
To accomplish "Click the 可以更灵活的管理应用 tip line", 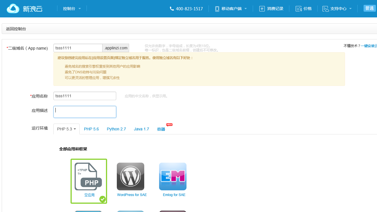I will [x=92, y=78].
